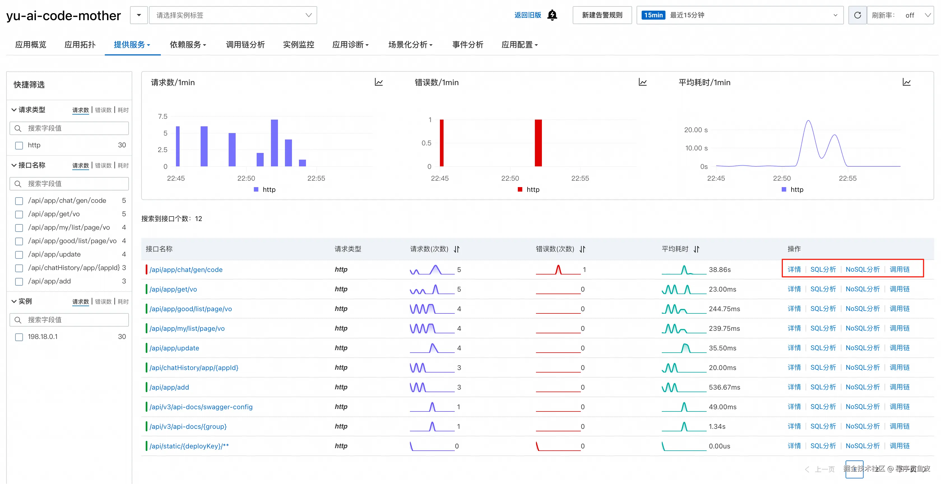Collapse the 接口名称 filter section
Viewport: 942px width, 484px height.
coord(14,165)
